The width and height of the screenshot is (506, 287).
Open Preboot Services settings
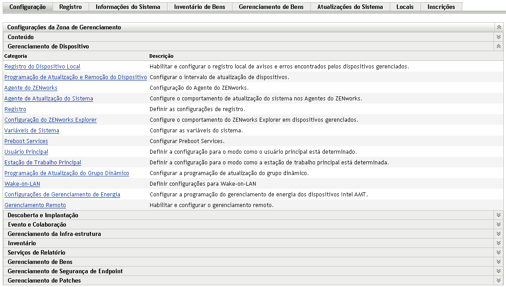pos(25,141)
